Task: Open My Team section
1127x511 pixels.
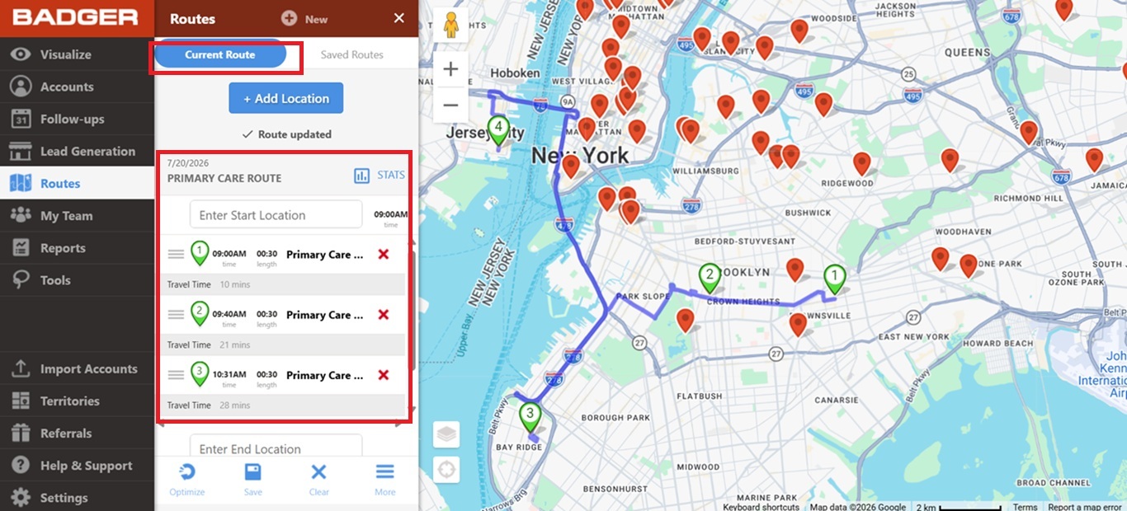Action: pos(77,215)
